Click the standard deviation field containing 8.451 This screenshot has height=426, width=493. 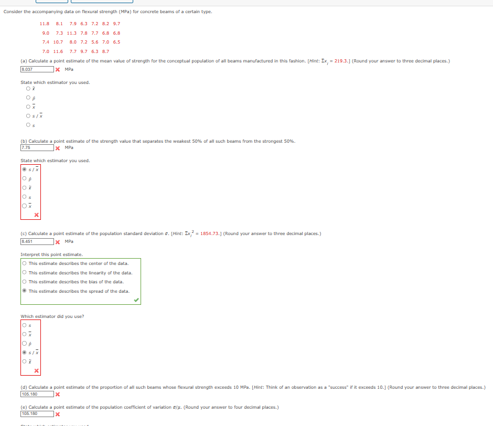tap(37, 241)
